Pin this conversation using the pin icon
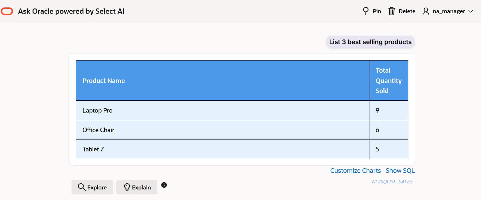This screenshot has width=481, height=200. [x=366, y=11]
